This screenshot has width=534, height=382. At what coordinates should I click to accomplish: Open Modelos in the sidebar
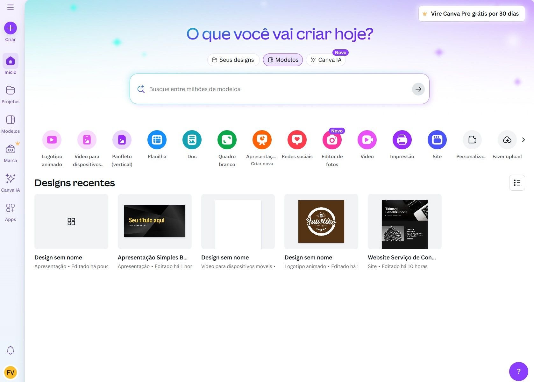[11, 124]
